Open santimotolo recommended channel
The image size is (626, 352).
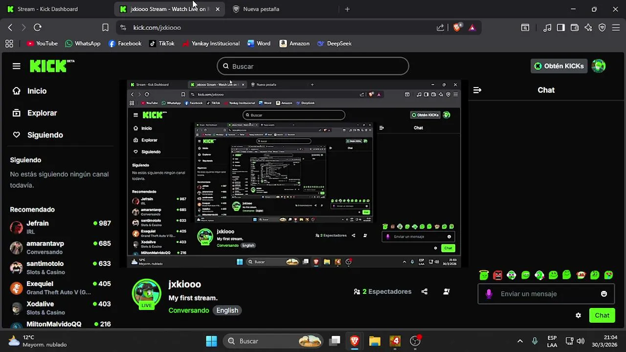61,267
